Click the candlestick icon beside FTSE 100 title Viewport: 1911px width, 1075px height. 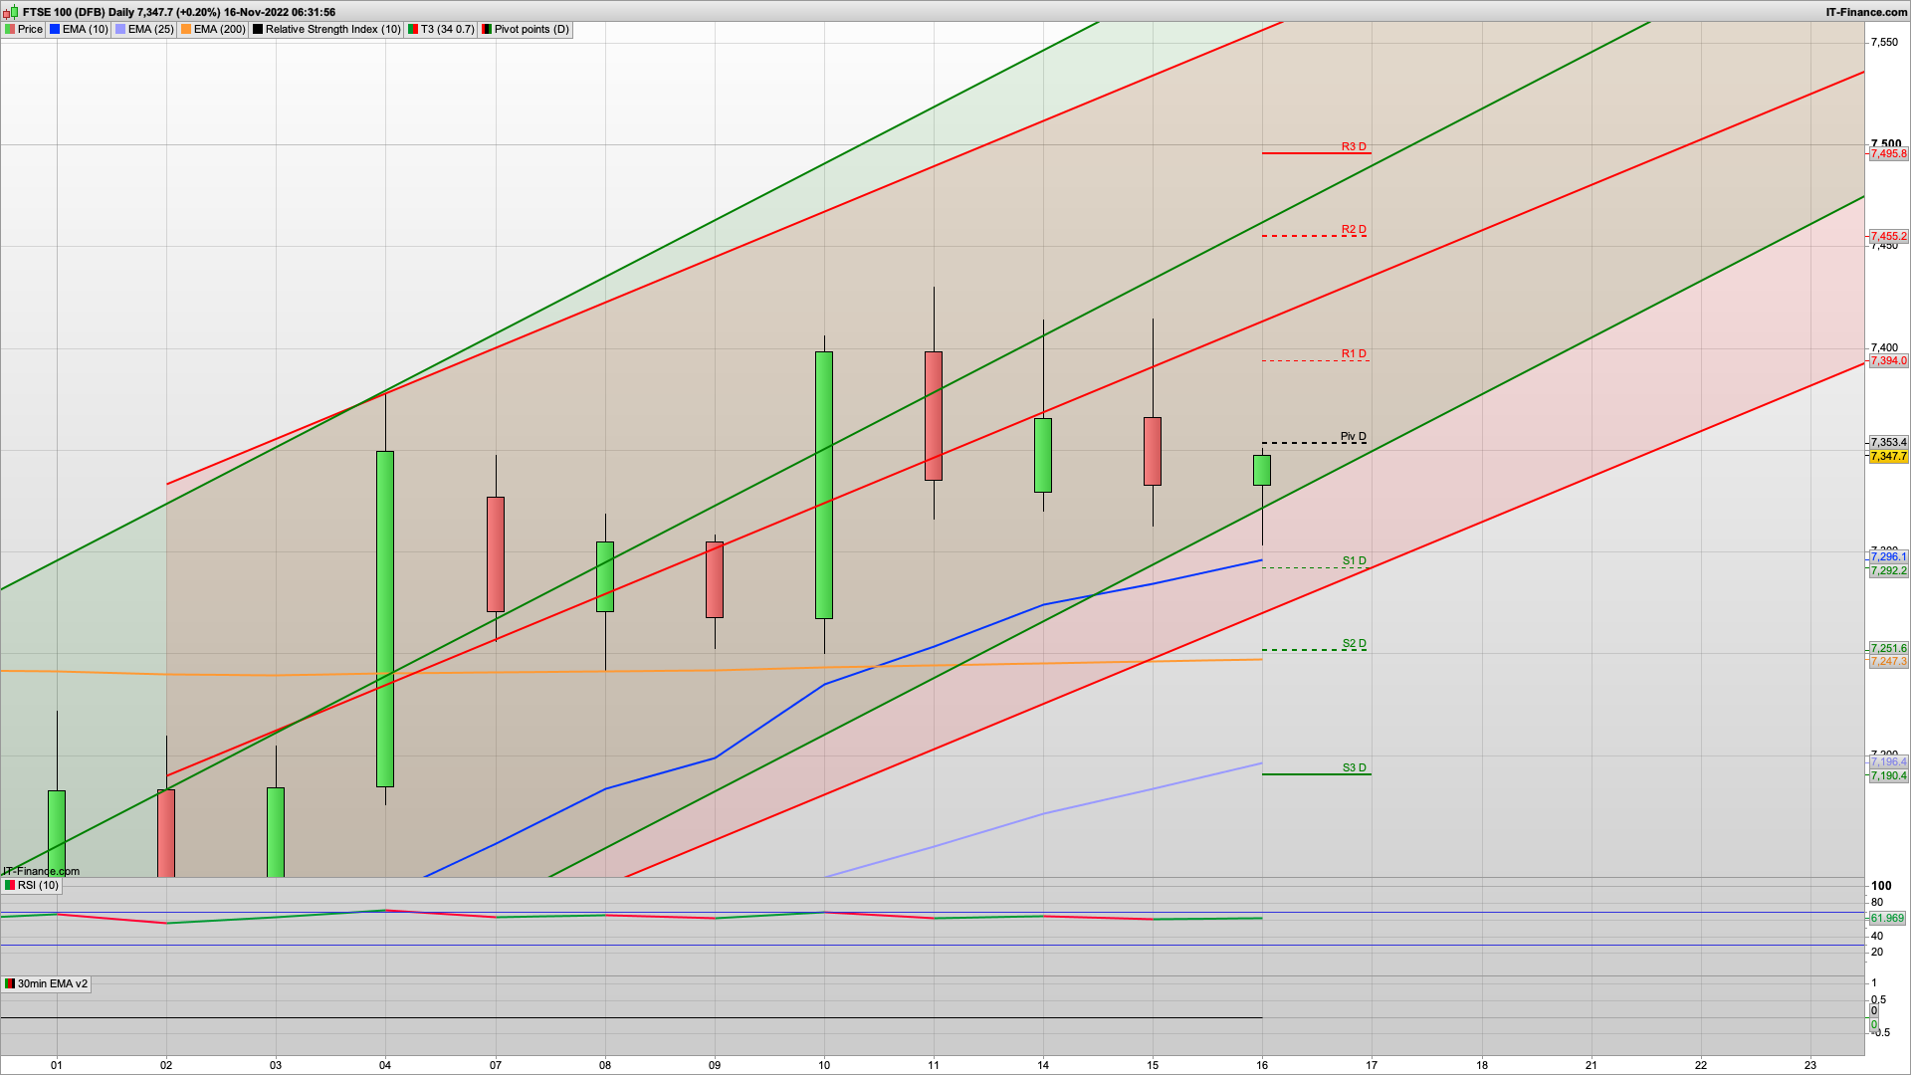click(x=12, y=12)
